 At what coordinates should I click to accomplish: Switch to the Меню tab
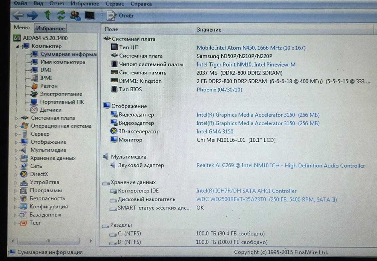22,27
